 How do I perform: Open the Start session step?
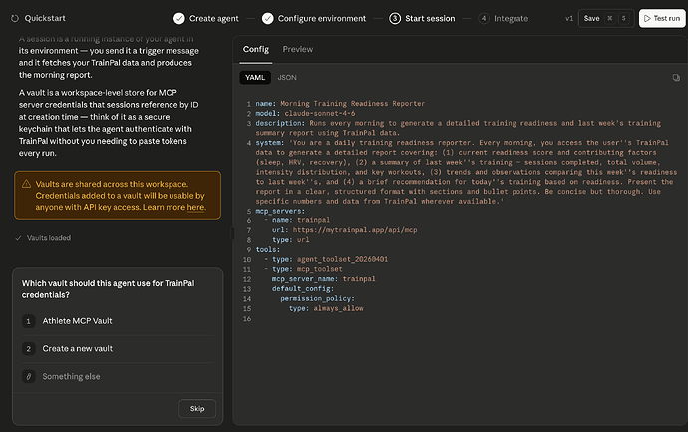pos(422,18)
